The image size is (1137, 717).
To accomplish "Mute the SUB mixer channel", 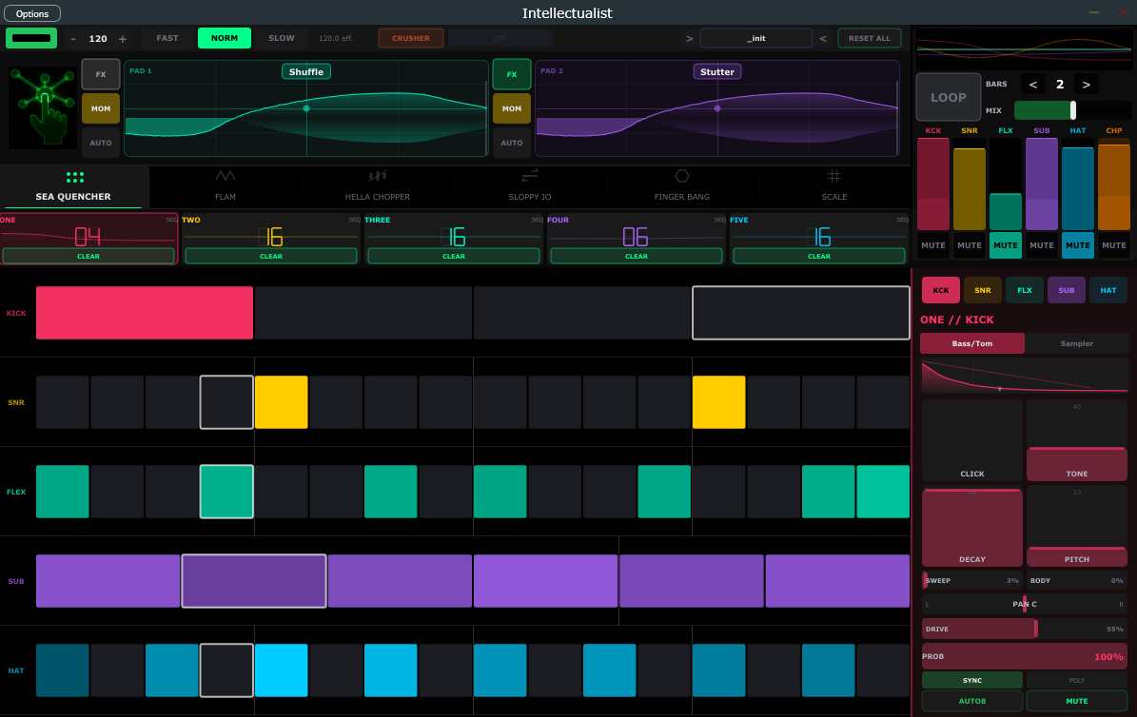I will (1041, 245).
